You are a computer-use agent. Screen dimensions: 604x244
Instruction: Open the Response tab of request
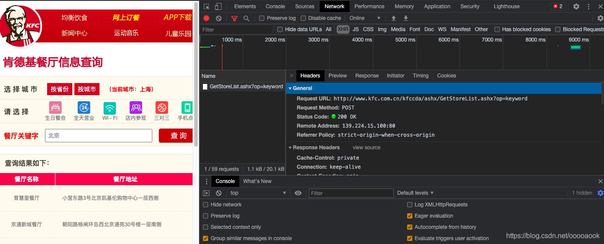tap(367, 75)
